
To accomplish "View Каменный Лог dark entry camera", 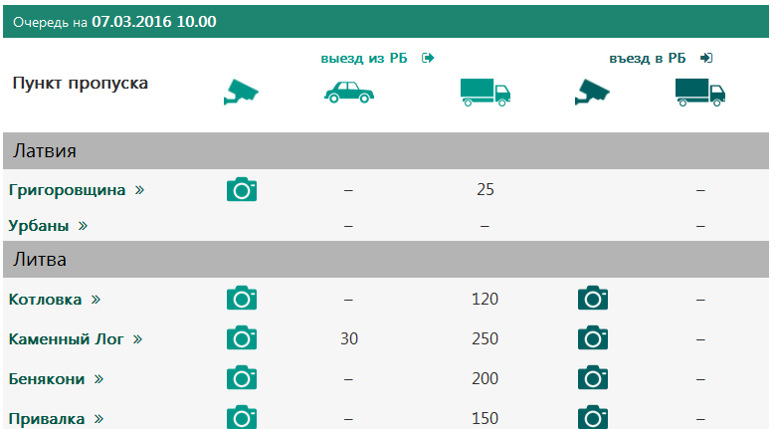I will tap(593, 337).
